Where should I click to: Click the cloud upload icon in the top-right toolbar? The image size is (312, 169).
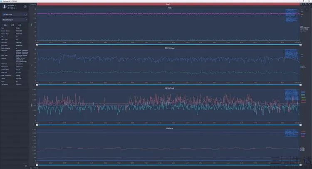[x=309, y=4]
